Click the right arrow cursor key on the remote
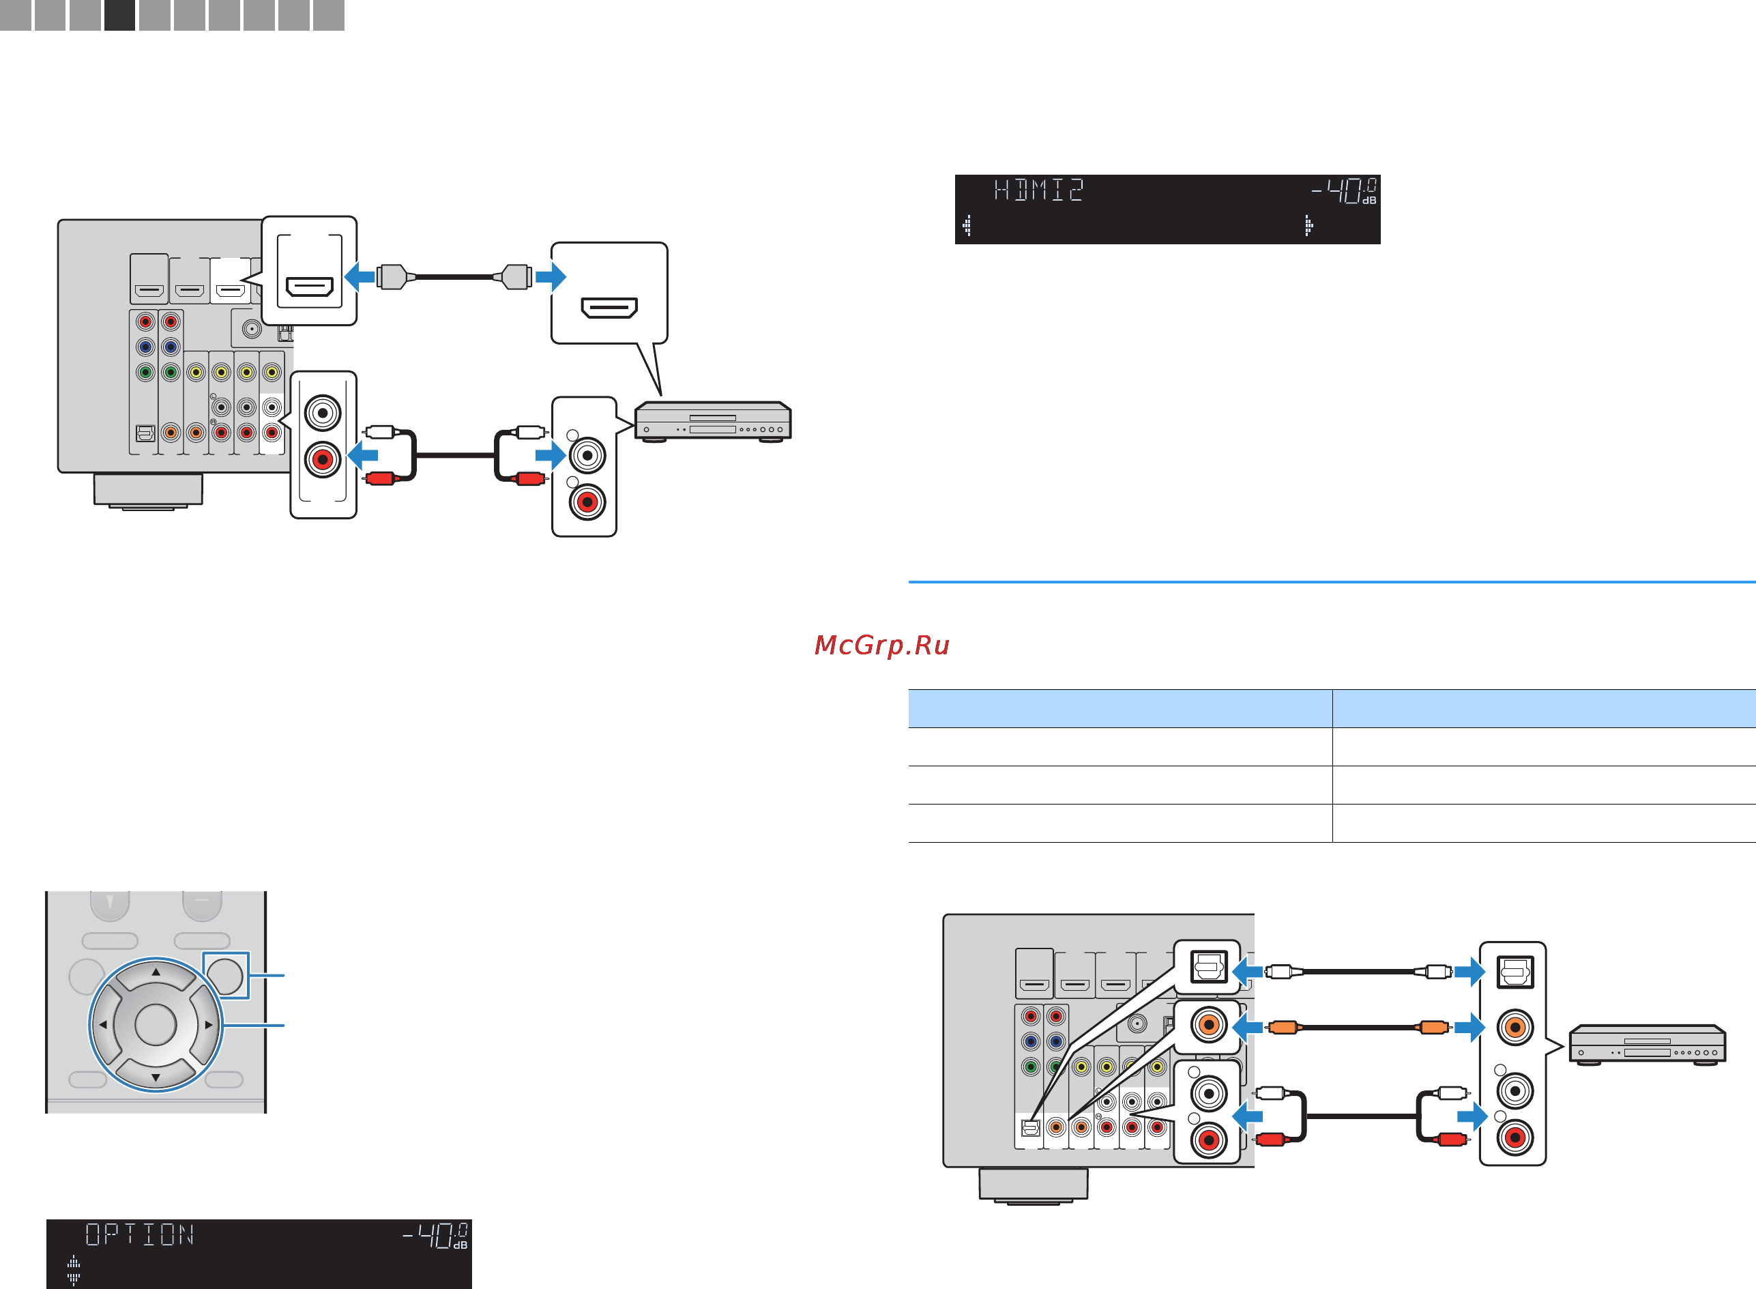This screenshot has width=1756, height=1289. coord(208,1024)
